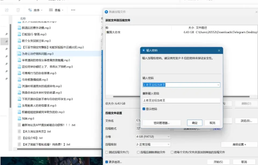The image size is (258, 165).
Task: Click the trash delete icon in Explorer toolbar
Action: click(18, 10)
